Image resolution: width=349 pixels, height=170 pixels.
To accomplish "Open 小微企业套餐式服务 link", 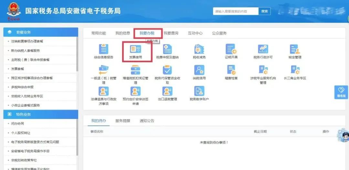I will click(26, 105).
